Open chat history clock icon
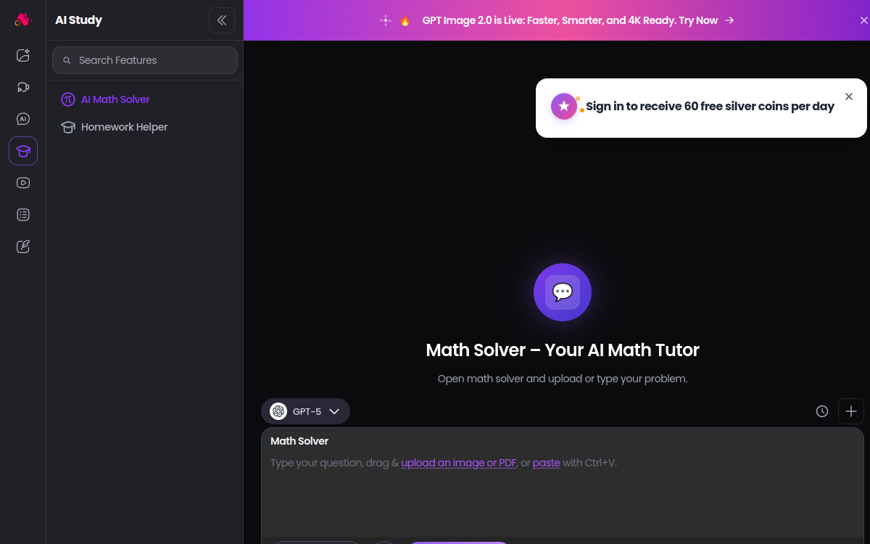Image resolution: width=870 pixels, height=544 pixels. [x=822, y=411]
